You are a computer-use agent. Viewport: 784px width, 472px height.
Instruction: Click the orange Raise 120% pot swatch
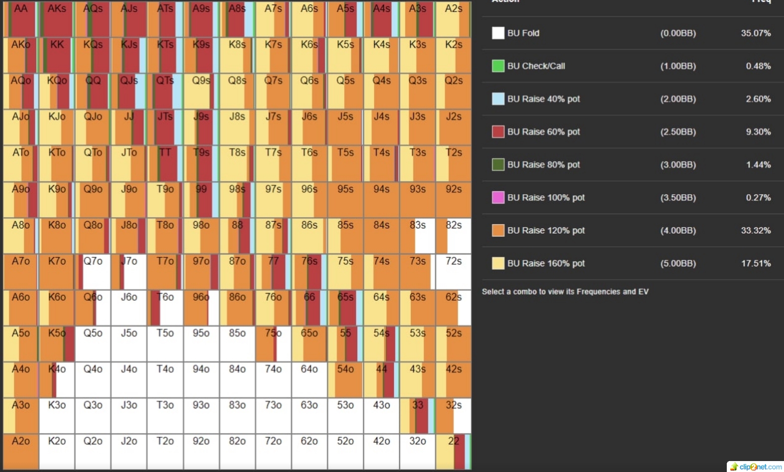click(498, 230)
